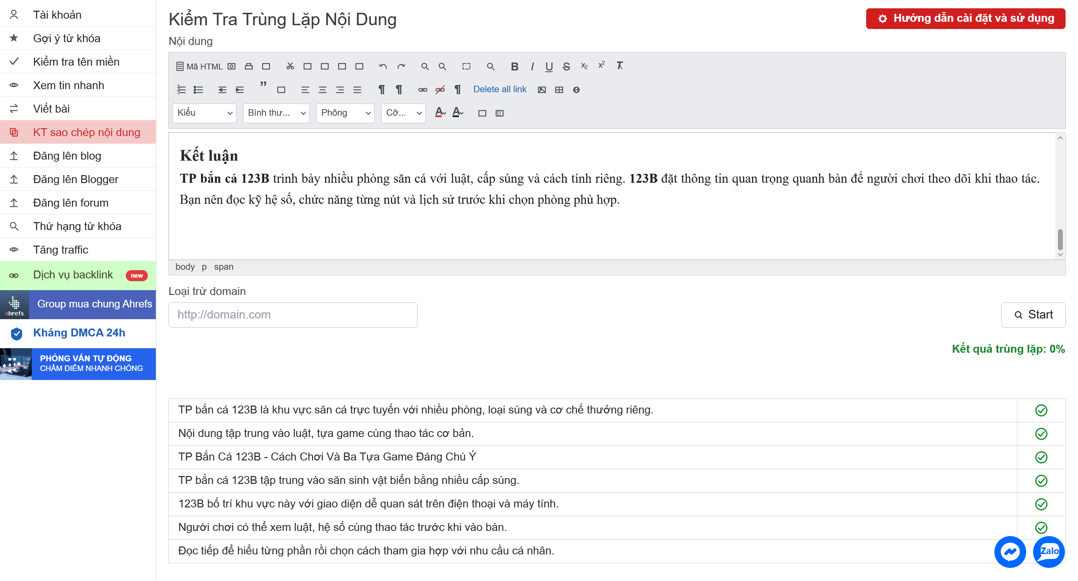Click the DMCA shield icon
The width and height of the screenshot is (1078, 581).
(x=16, y=333)
